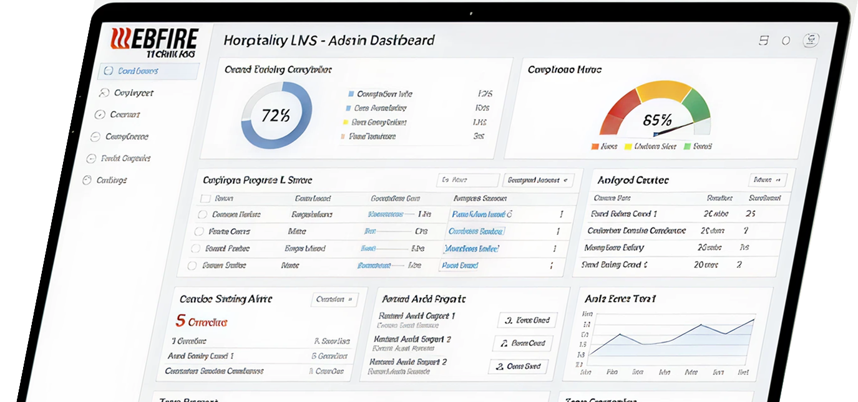Viewport: 858px width, 402px height.
Task: Click first button in award report panel
Action: (527, 320)
